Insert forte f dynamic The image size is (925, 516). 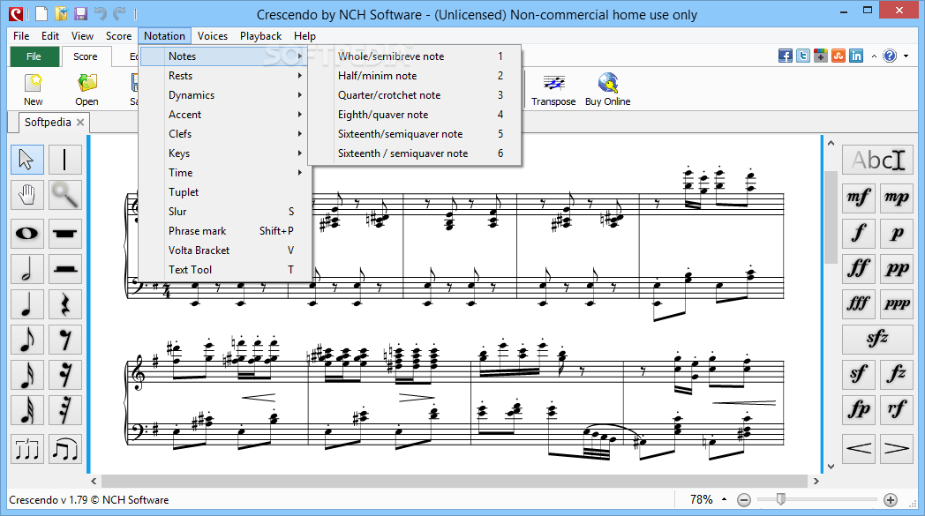point(858,233)
